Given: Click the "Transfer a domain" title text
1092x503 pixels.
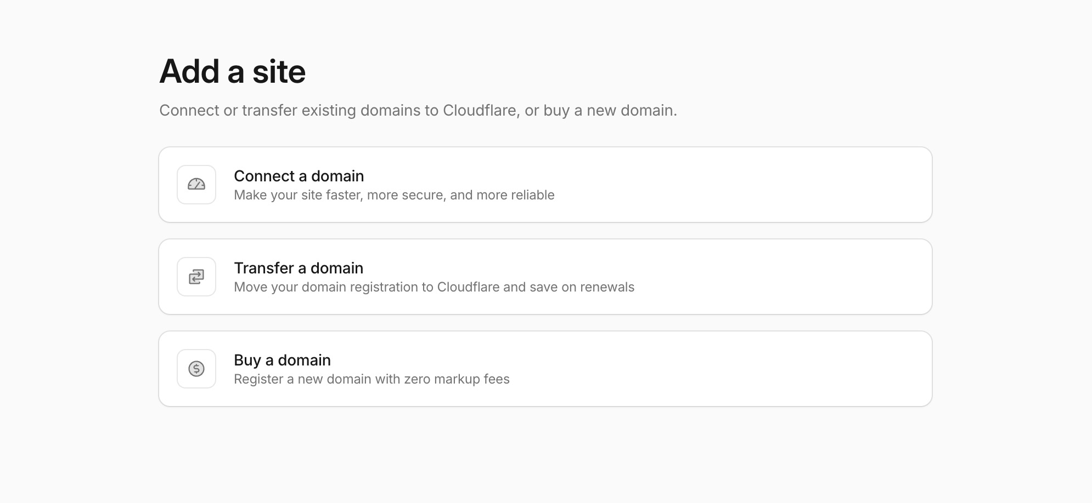Looking at the screenshot, I should tap(299, 268).
